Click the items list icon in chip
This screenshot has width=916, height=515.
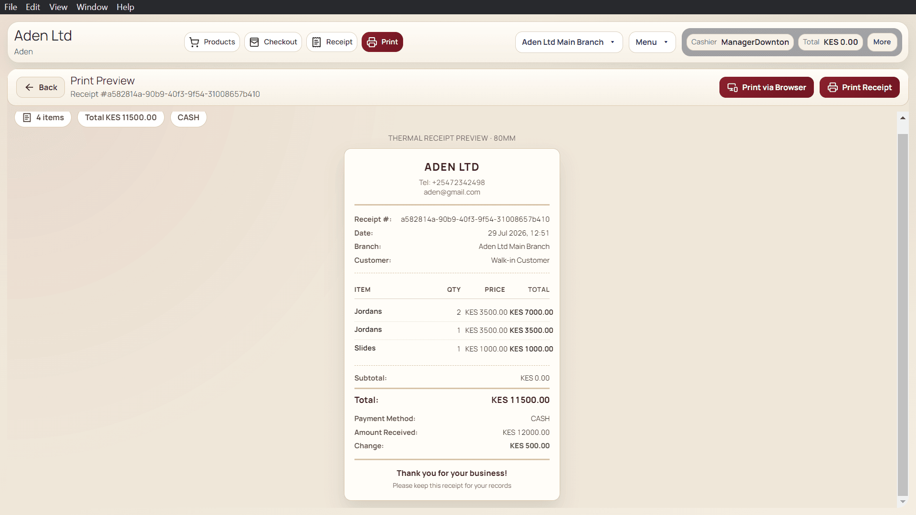point(27,118)
